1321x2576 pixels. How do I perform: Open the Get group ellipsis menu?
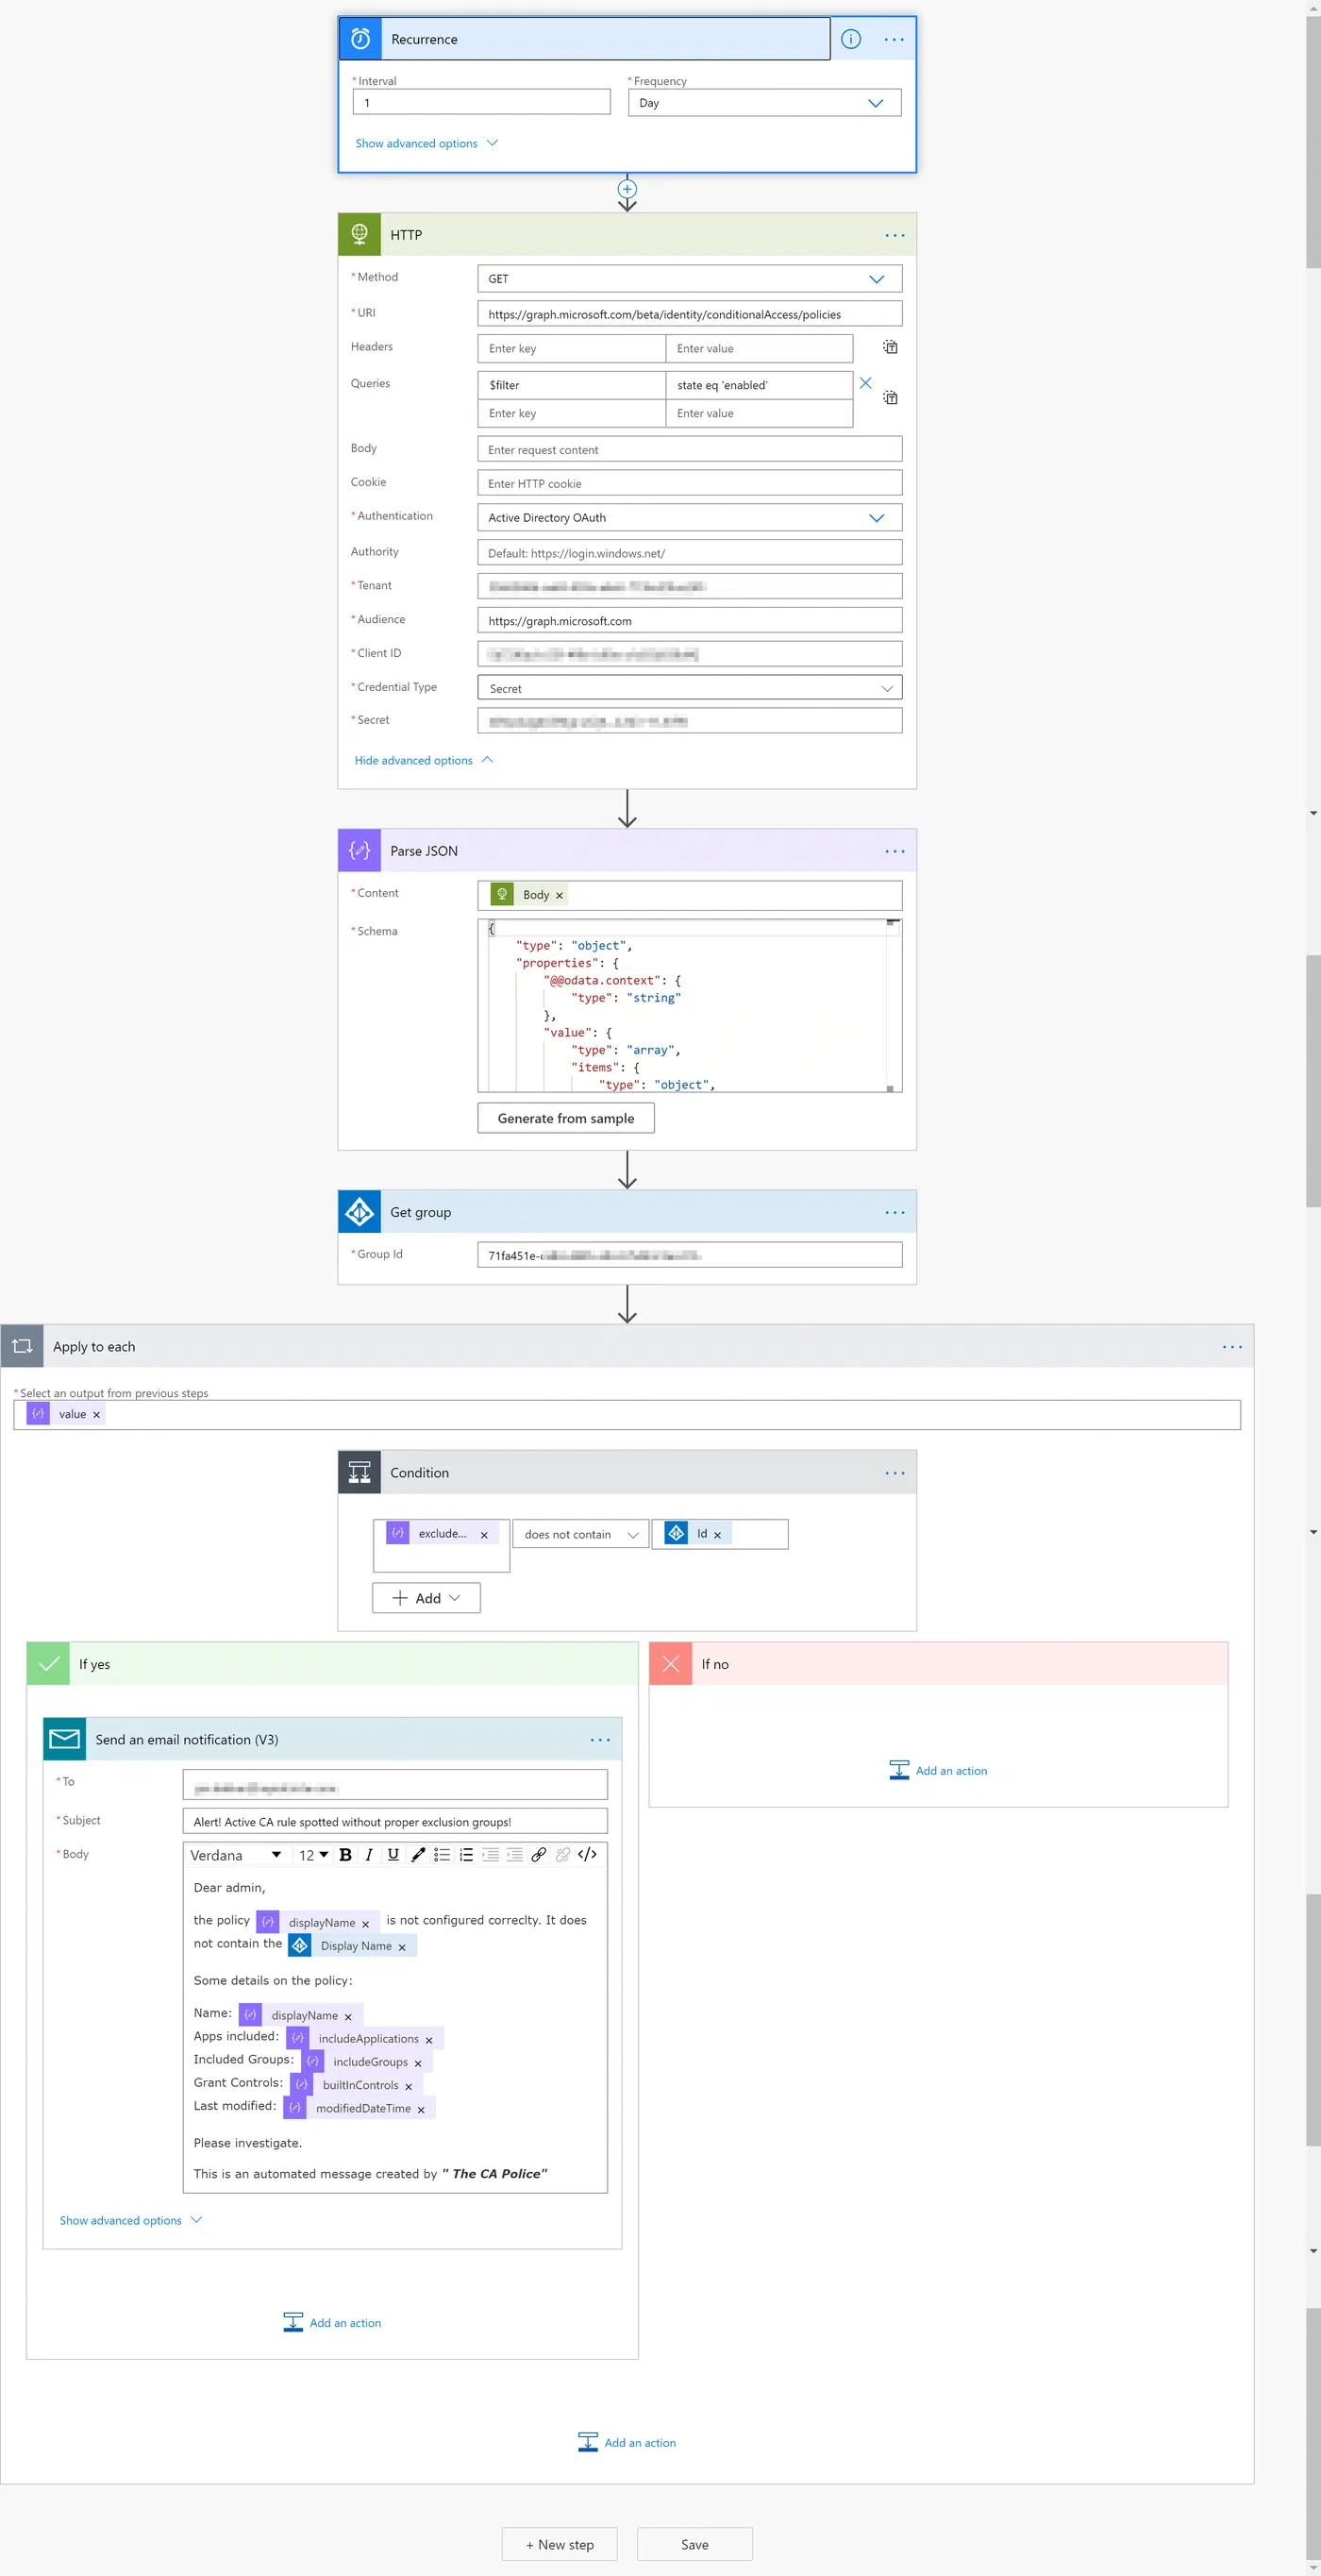click(x=895, y=1212)
